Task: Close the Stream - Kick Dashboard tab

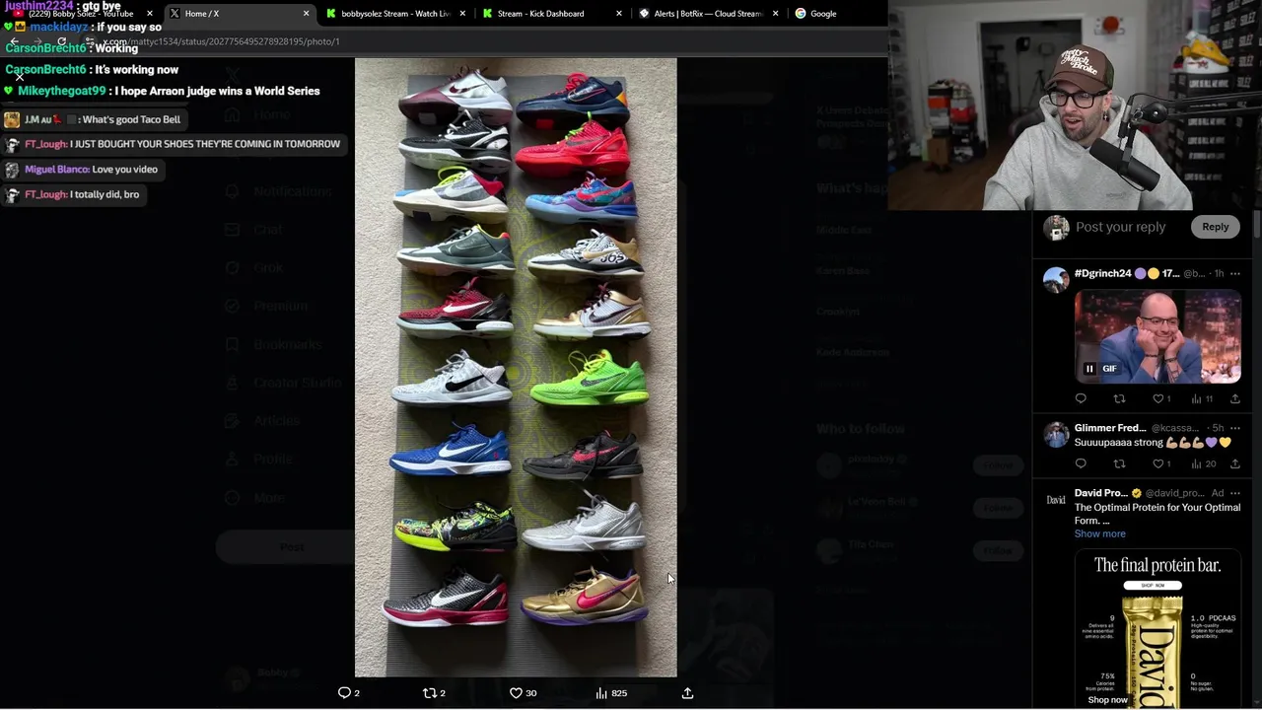Action: [x=619, y=14]
